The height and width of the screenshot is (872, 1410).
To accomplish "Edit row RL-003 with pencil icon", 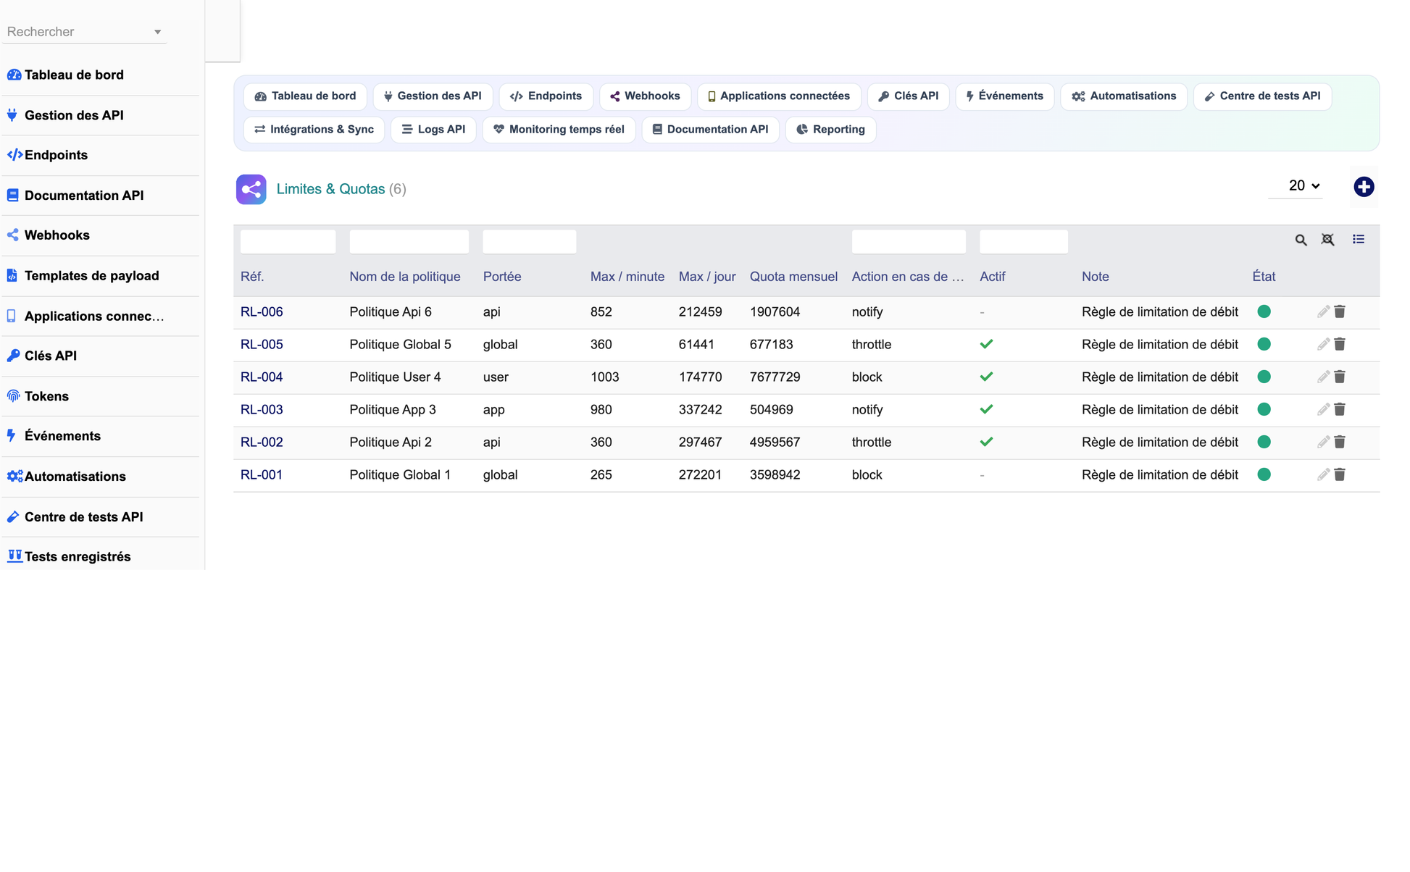I will pos(1323,409).
